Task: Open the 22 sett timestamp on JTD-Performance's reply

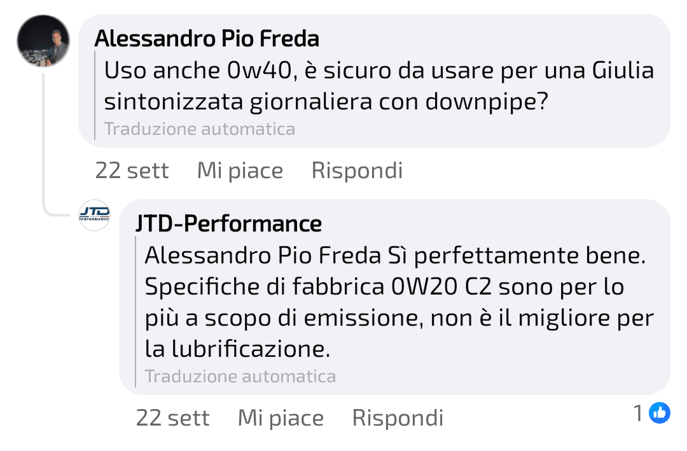Action: coord(172,418)
